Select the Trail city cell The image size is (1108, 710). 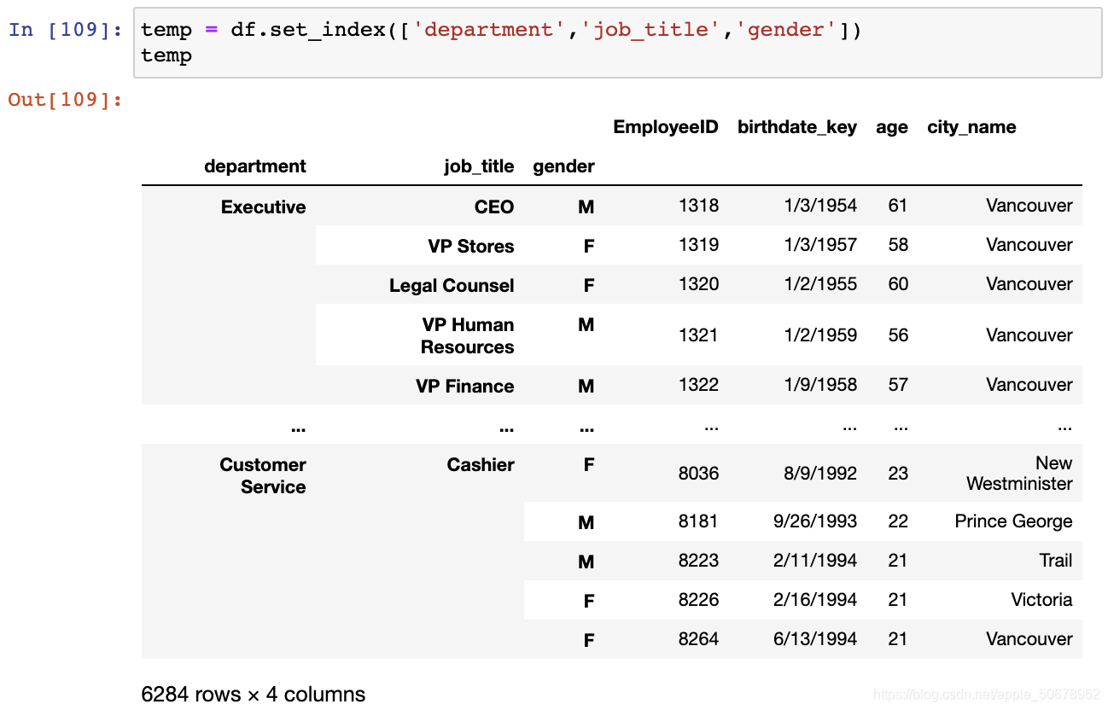[x=1056, y=561]
